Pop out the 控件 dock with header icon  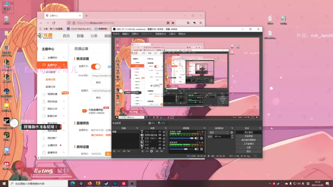[260, 128]
